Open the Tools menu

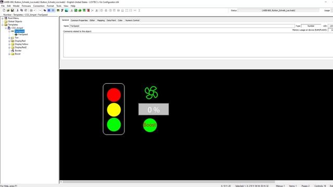(59, 6)
